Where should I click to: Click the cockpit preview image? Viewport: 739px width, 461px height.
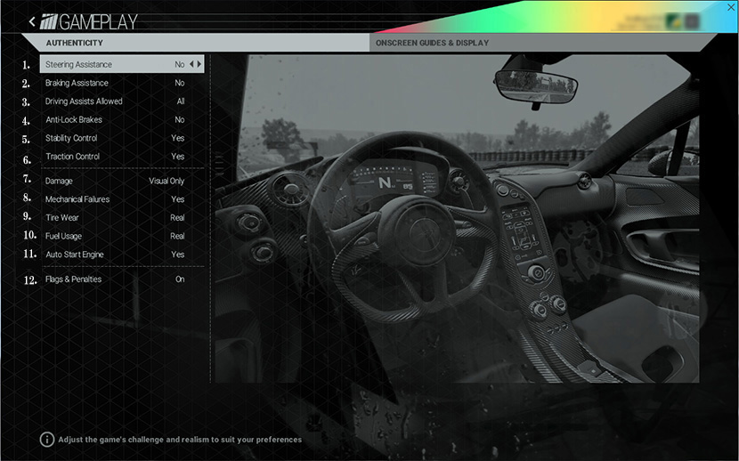pos(454,218)
